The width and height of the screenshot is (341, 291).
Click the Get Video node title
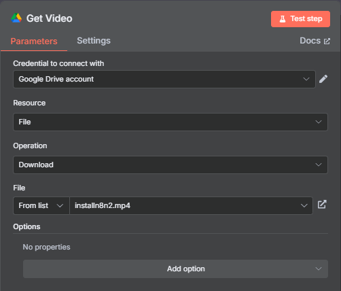[x=50, y=18]
